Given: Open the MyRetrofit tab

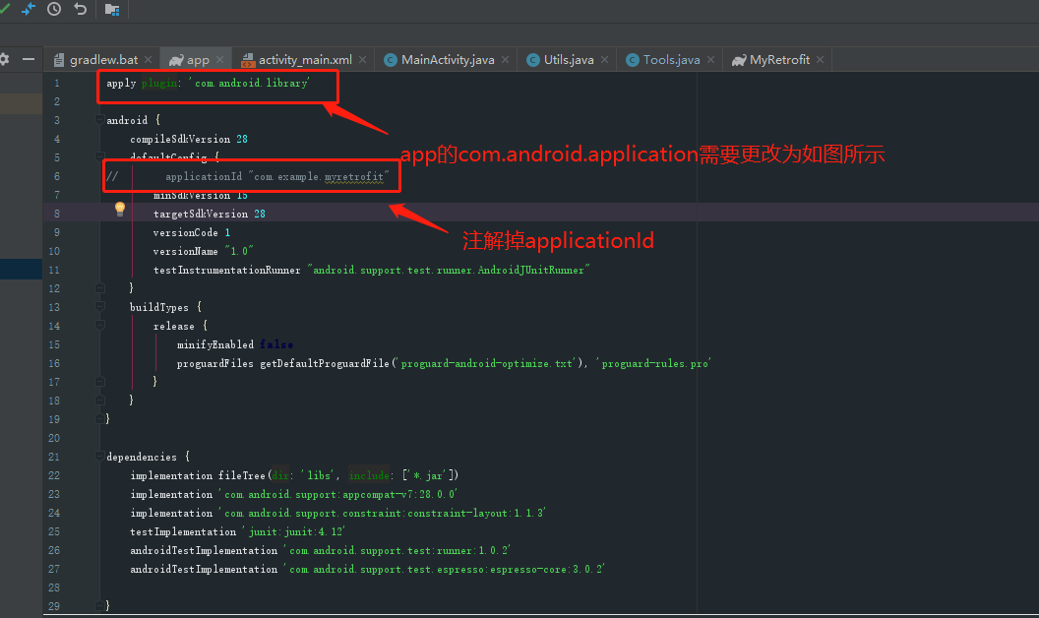Looking at the screenshot, I should (x=778, y=60).
